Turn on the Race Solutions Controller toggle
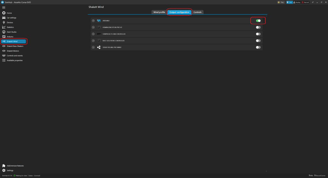The height and width of the screenshot is (178, 328). tap(258, 41)
